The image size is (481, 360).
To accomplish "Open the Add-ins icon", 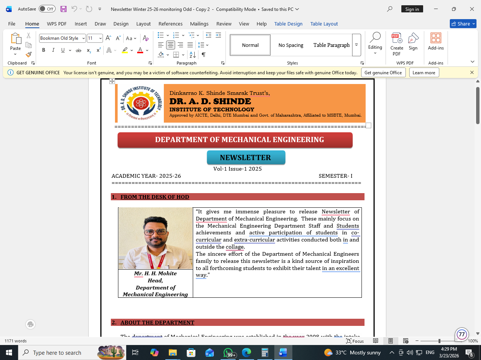I will tap(436, 41).
